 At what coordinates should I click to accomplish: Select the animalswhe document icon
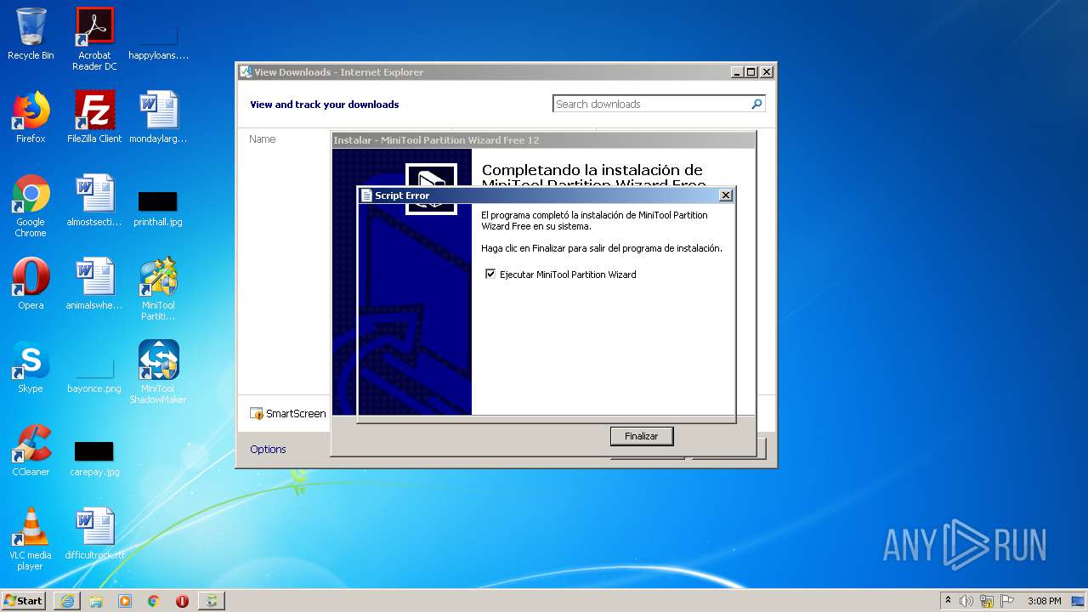click(94, 283)
